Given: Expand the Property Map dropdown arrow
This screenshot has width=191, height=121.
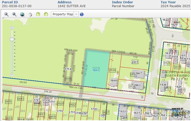Looking at the screenshot, I should [76, 14].
